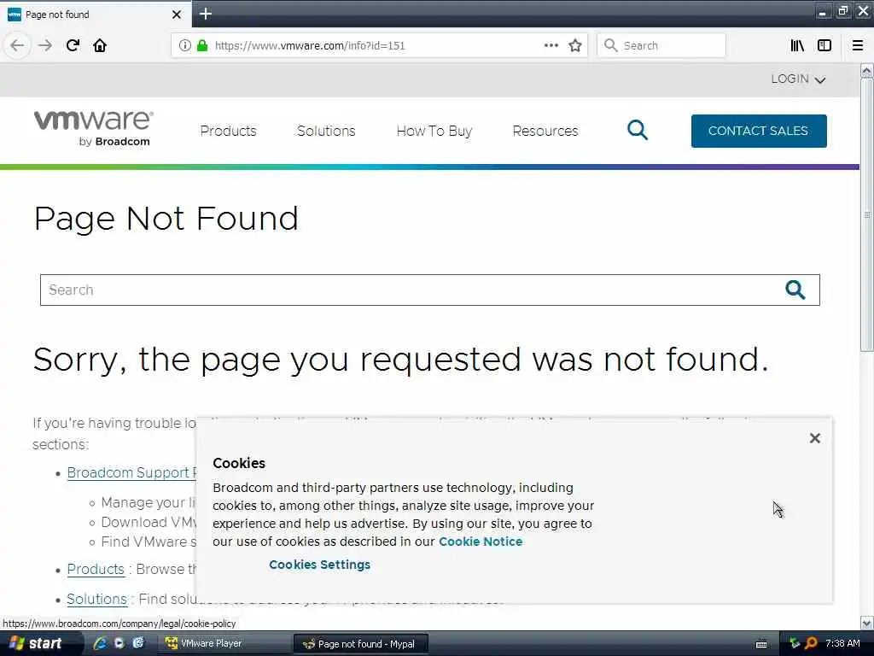Click the orange magnifier tray icon
The height and width of the screenshot is (656, 874).
point(812,643)
